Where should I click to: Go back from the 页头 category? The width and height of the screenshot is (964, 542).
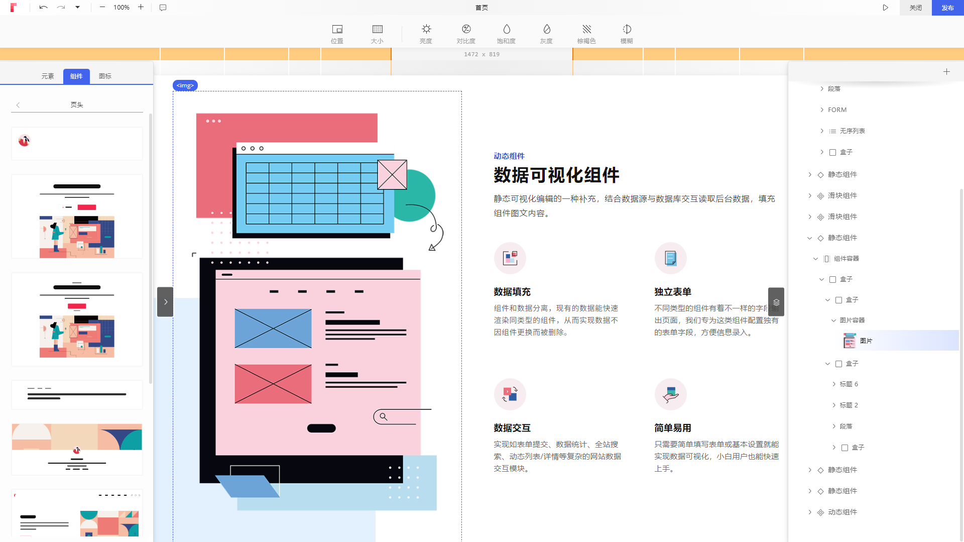(x=18, y=105)
